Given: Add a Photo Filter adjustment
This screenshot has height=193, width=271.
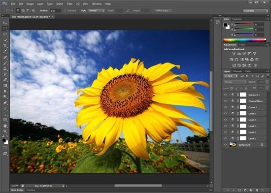Looking at the screenshot, I should (247, 60).
